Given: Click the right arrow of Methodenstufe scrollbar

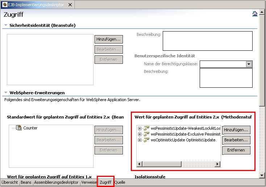Looking at the screenshot, I should [217, 164].
